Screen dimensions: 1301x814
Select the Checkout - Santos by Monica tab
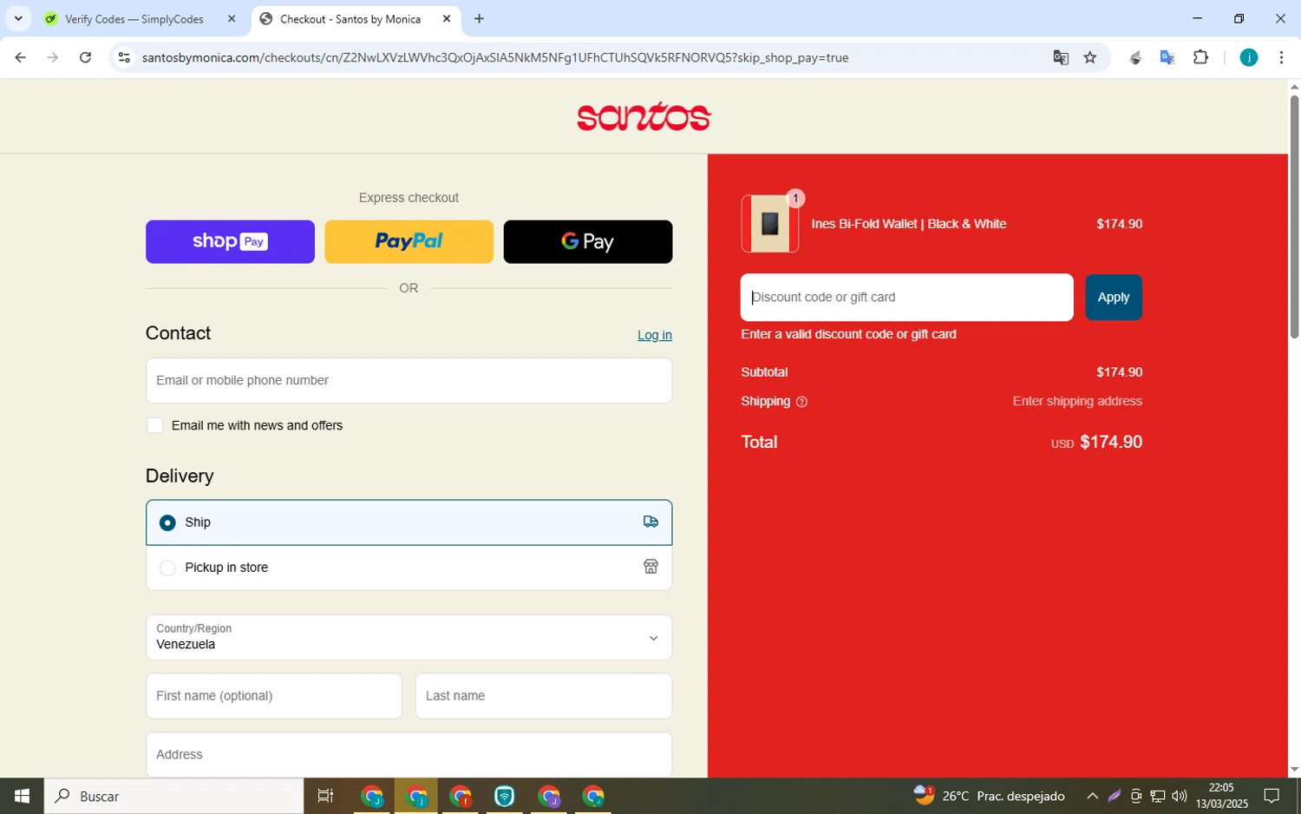point(350,19)
